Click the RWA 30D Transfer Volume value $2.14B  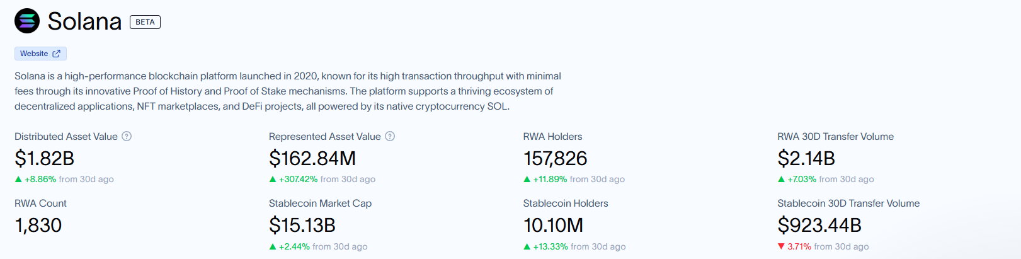pos(806,158)
